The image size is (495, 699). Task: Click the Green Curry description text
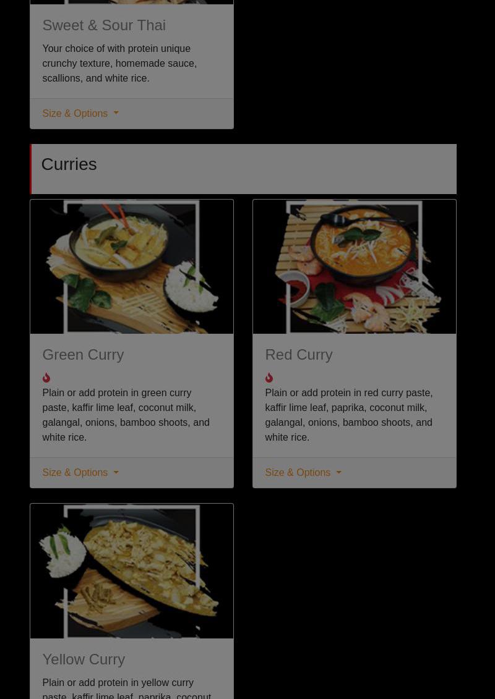click(x=127, y=415)
